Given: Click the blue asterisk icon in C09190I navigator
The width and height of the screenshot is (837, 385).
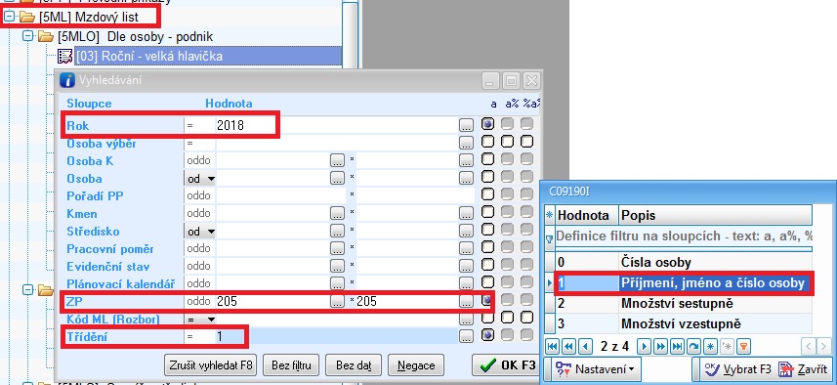Looking at the screenshot, I should coord(710,347).
